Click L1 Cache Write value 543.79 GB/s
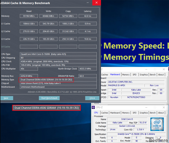Image resolution: width=169 pixels, height=143 pixels. [48, 24]
